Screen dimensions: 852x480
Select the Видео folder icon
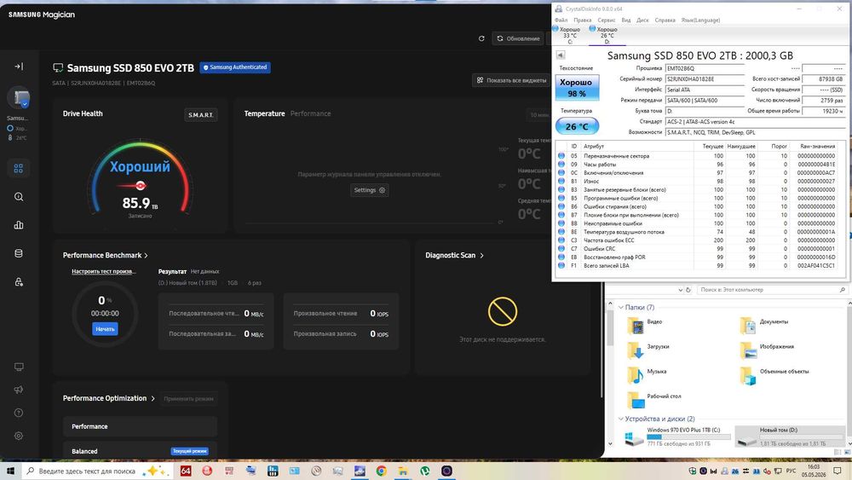pos(636,326)
